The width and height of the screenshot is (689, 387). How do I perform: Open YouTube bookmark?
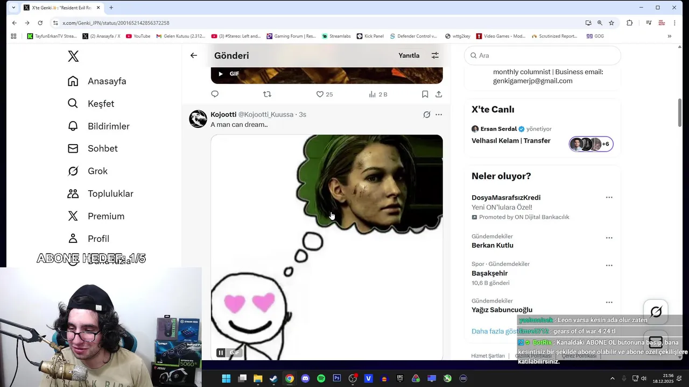(x=138, y=36)
